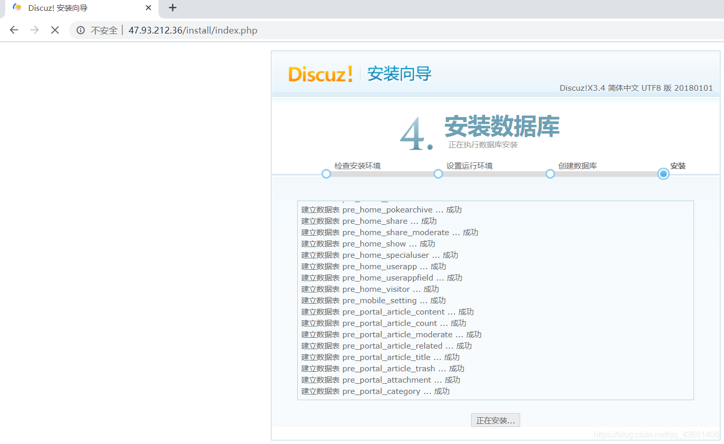Click the pre_portal_article_moderate log line
Image resolution: width=724 pixels, height=444 pixels.
pyautogui.click(x=391, y=335)
